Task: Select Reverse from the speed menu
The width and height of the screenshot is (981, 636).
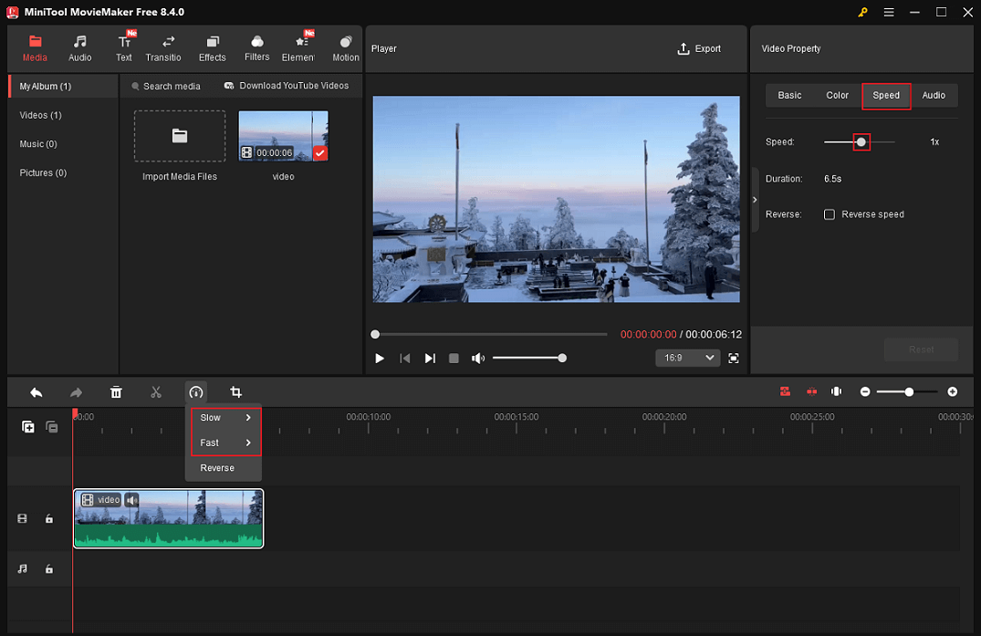Action: 219,467
